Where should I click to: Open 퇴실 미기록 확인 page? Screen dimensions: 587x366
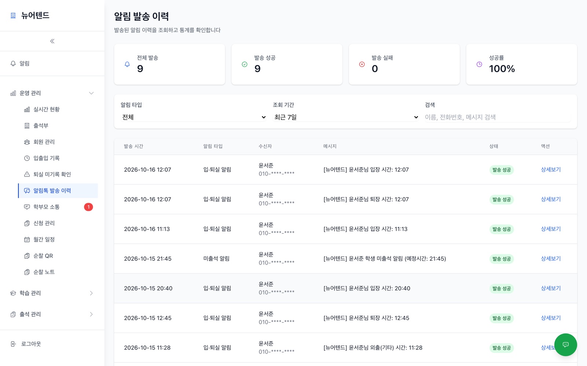coord(58,175)
